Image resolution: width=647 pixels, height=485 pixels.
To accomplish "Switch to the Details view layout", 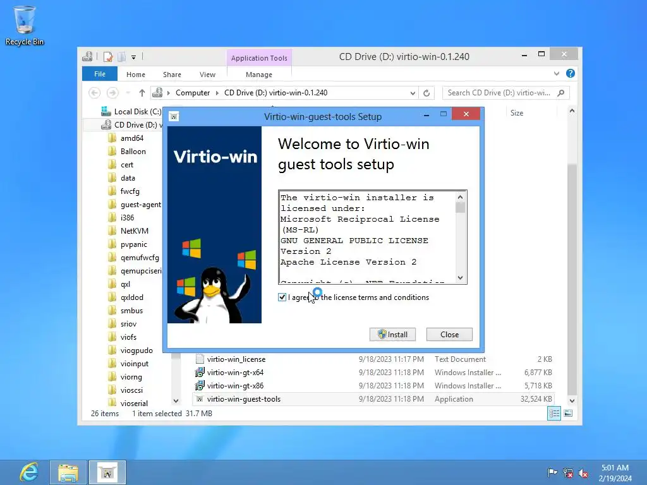I will tap(554, 413).
